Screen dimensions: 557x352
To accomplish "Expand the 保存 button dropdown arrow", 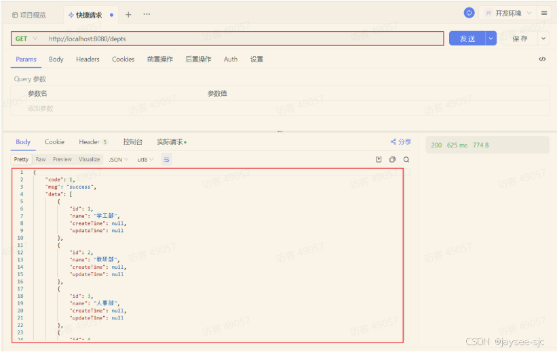I will [x=543, y=39].
